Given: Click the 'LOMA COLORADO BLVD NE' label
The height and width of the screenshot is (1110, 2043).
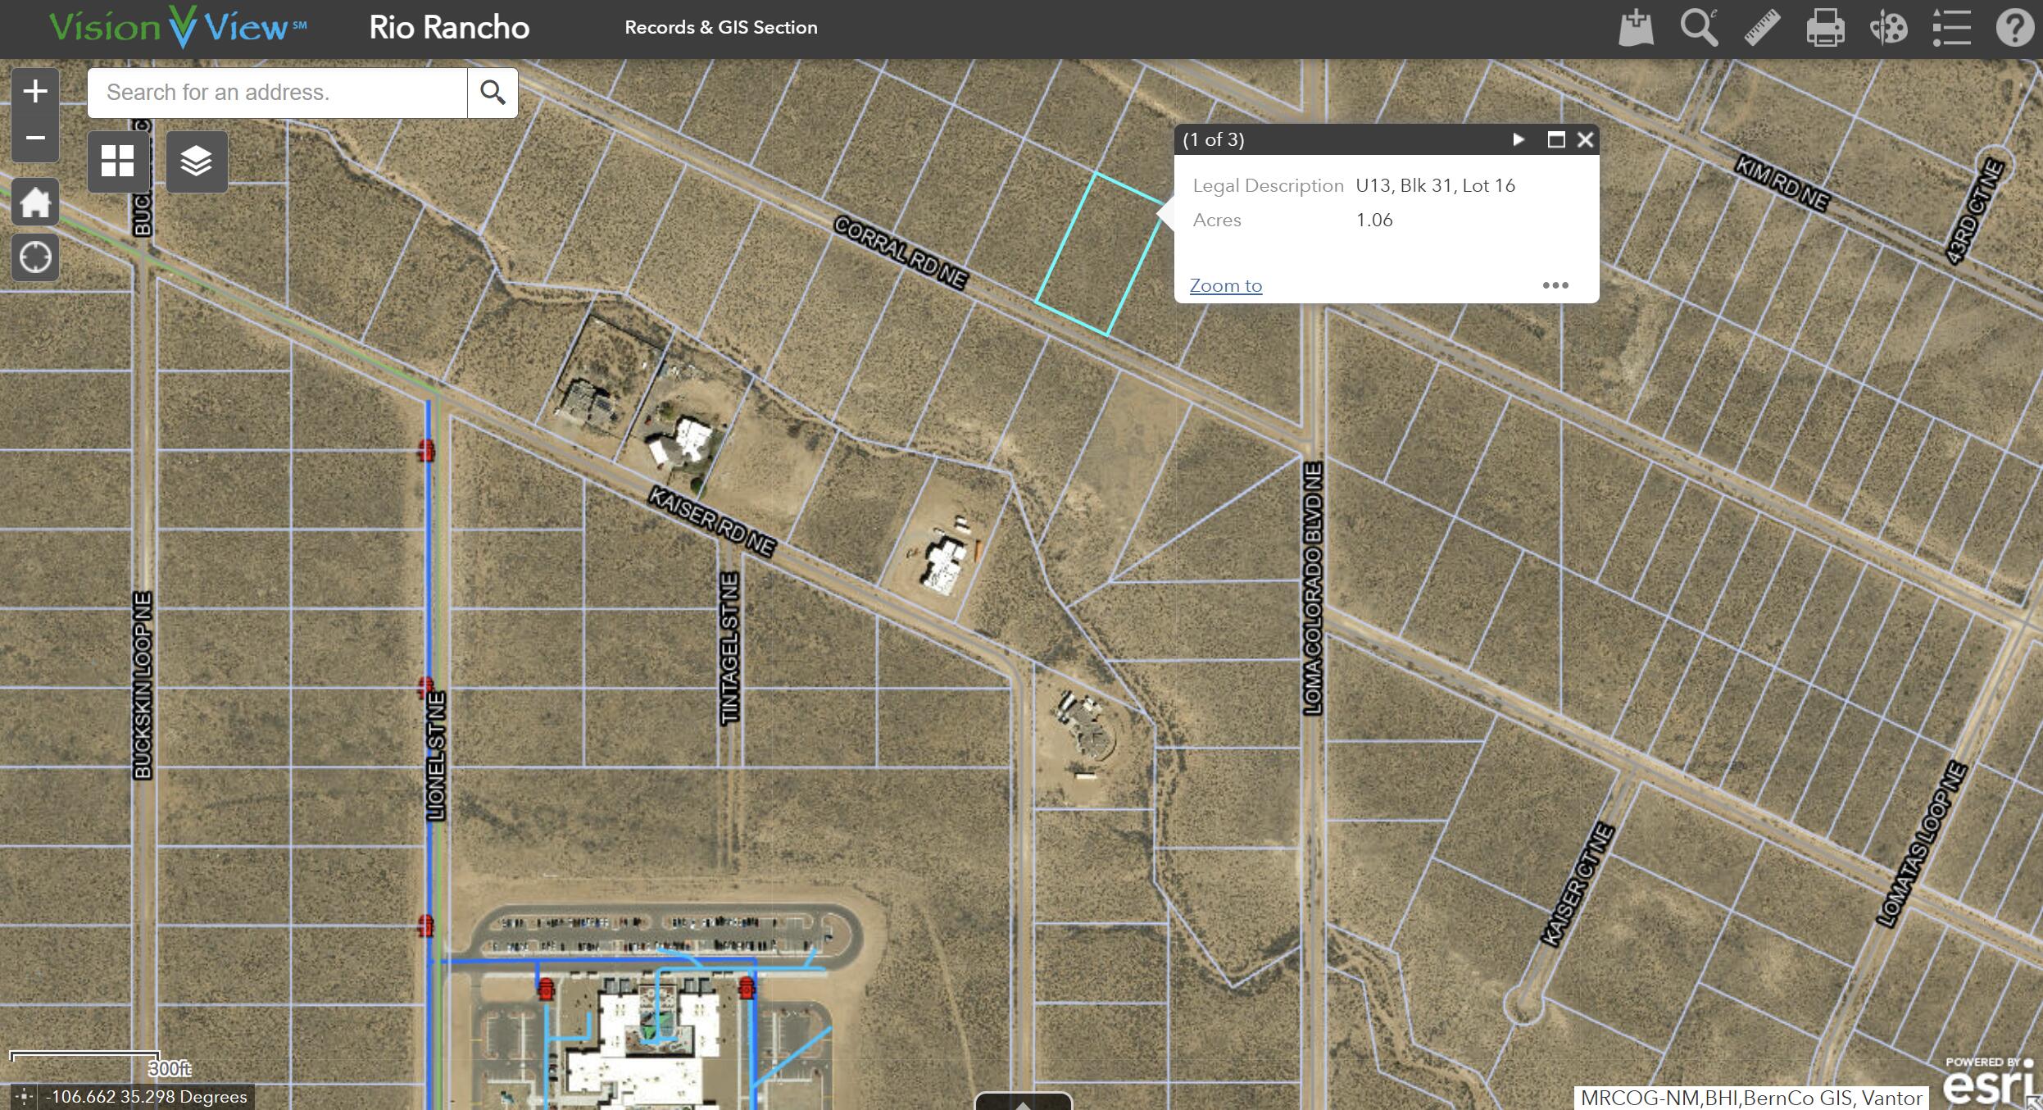Looking at the screenshot, I should coord(1313,588).
